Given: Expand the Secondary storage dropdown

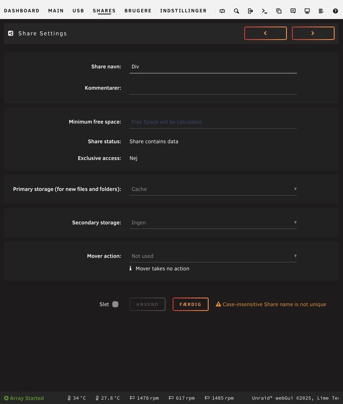Looking at the screenshot, I should 213,222.
